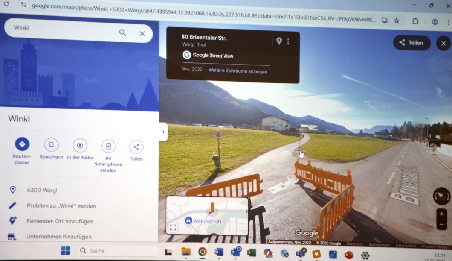Click the site info icon in the address bar
This screenshot has height=261, width=452.
click(24, 5)
